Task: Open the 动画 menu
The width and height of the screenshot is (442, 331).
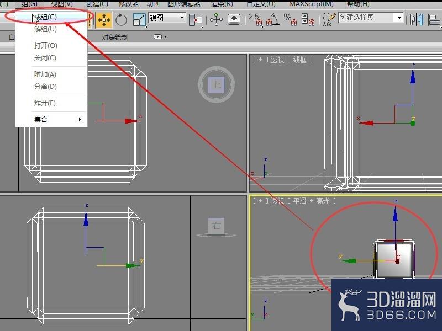Action: (153, 4)
